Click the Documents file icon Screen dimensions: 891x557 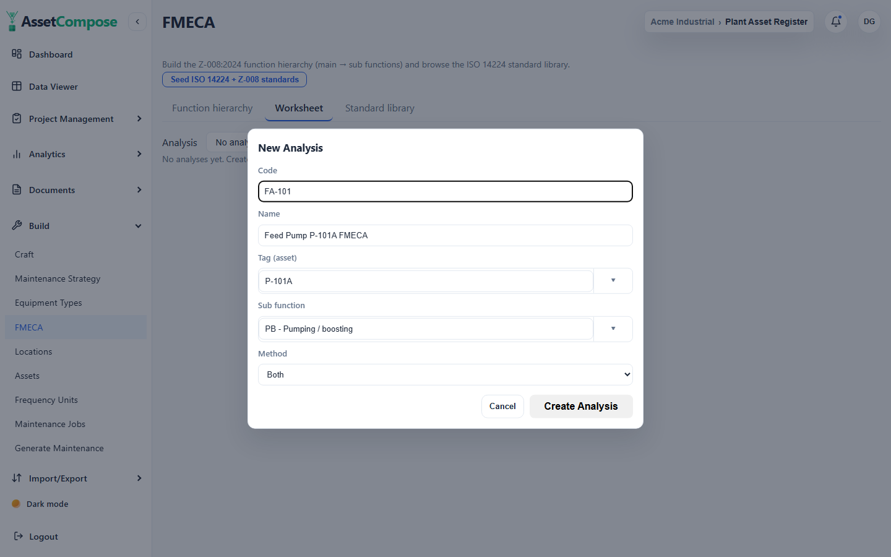(17, 189)
